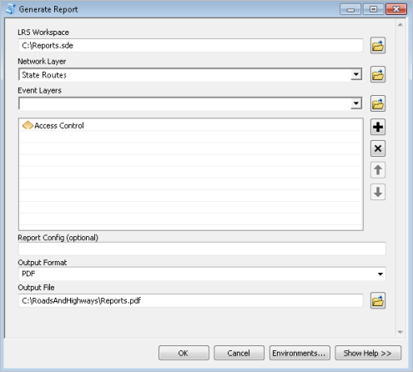Image resolution: width=413 pixels, height=372 pixels.
Task: Confirm with the OK button
Action: coord(184,353)
